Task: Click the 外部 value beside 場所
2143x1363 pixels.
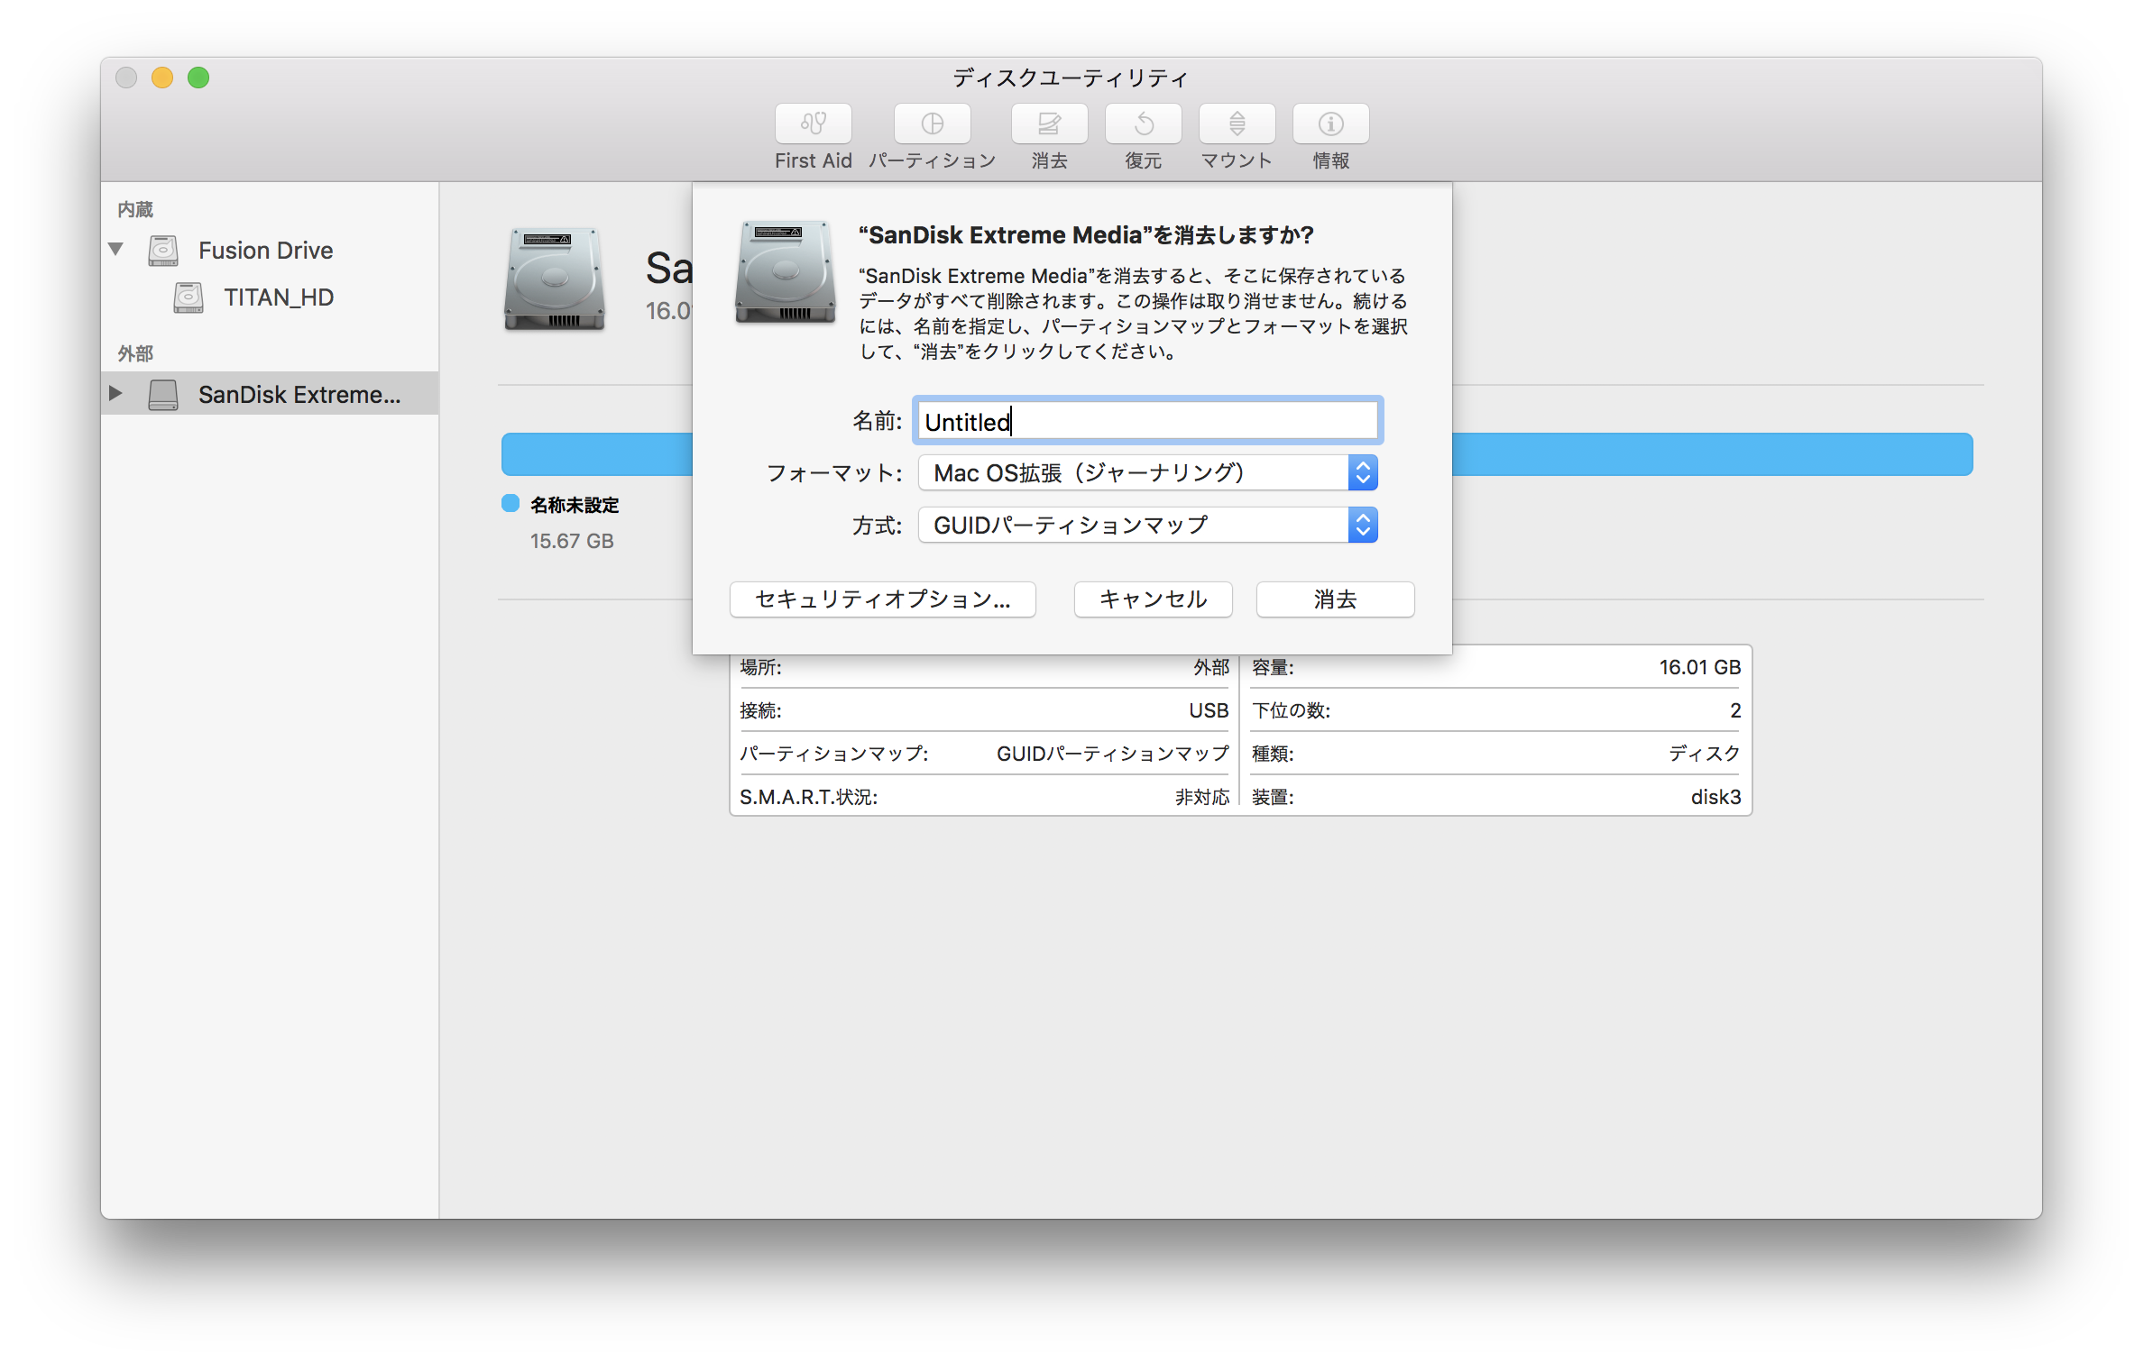Action: click(1211, 667)
